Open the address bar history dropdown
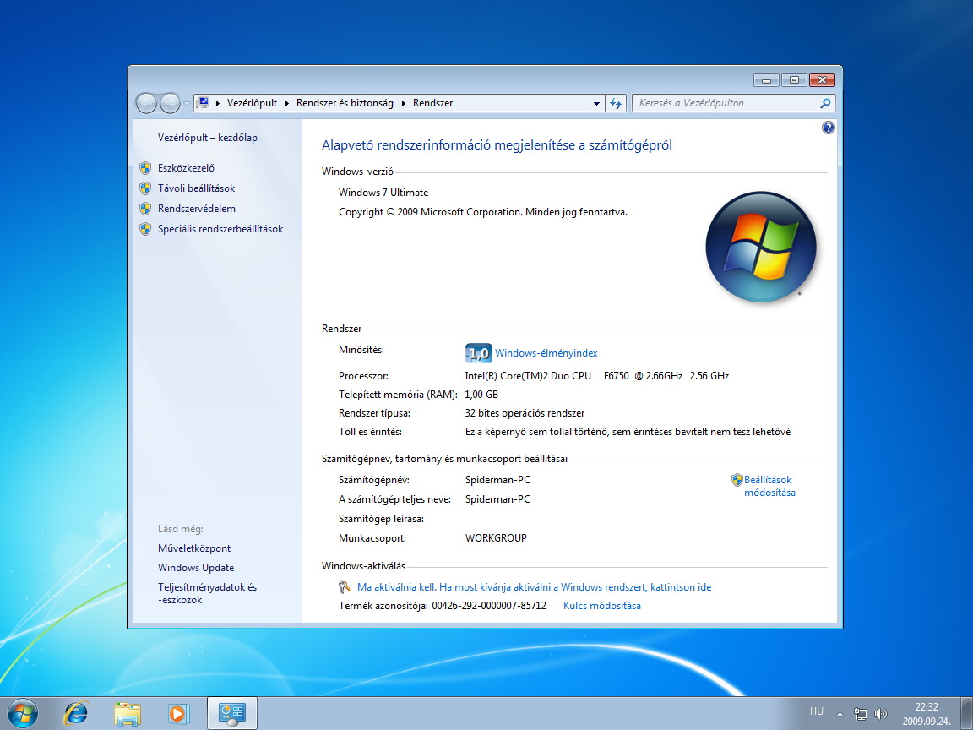 tap(596, 103)
